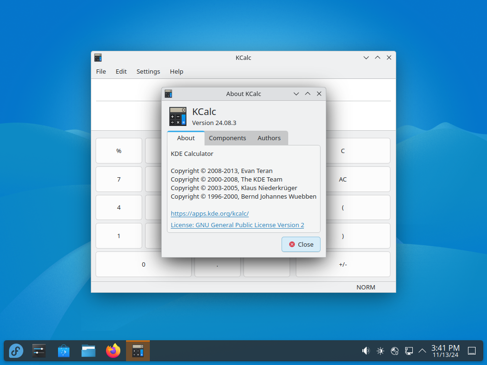The height and width of the screenshot is (365, 487).
Task: Launch Discover software center from taskbar
Action: [x=64, y=351]
